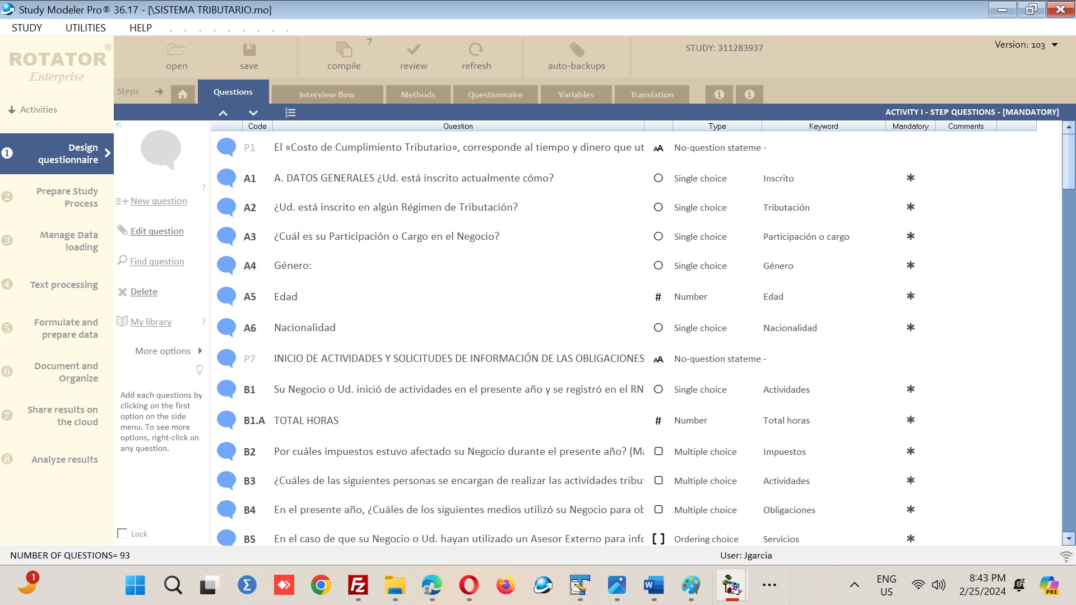Click the review checkmark icon
This screenshot has height=605, width=1076.
click(414, 50)
